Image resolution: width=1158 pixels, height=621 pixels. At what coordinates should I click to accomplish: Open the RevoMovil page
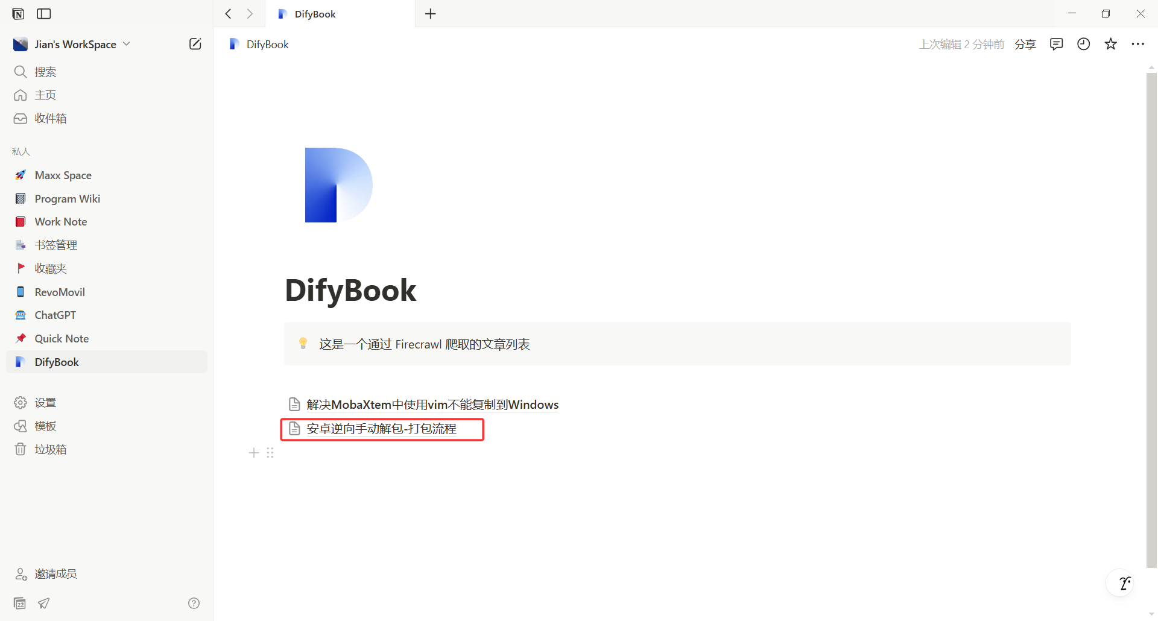click(x=106, y=292)
